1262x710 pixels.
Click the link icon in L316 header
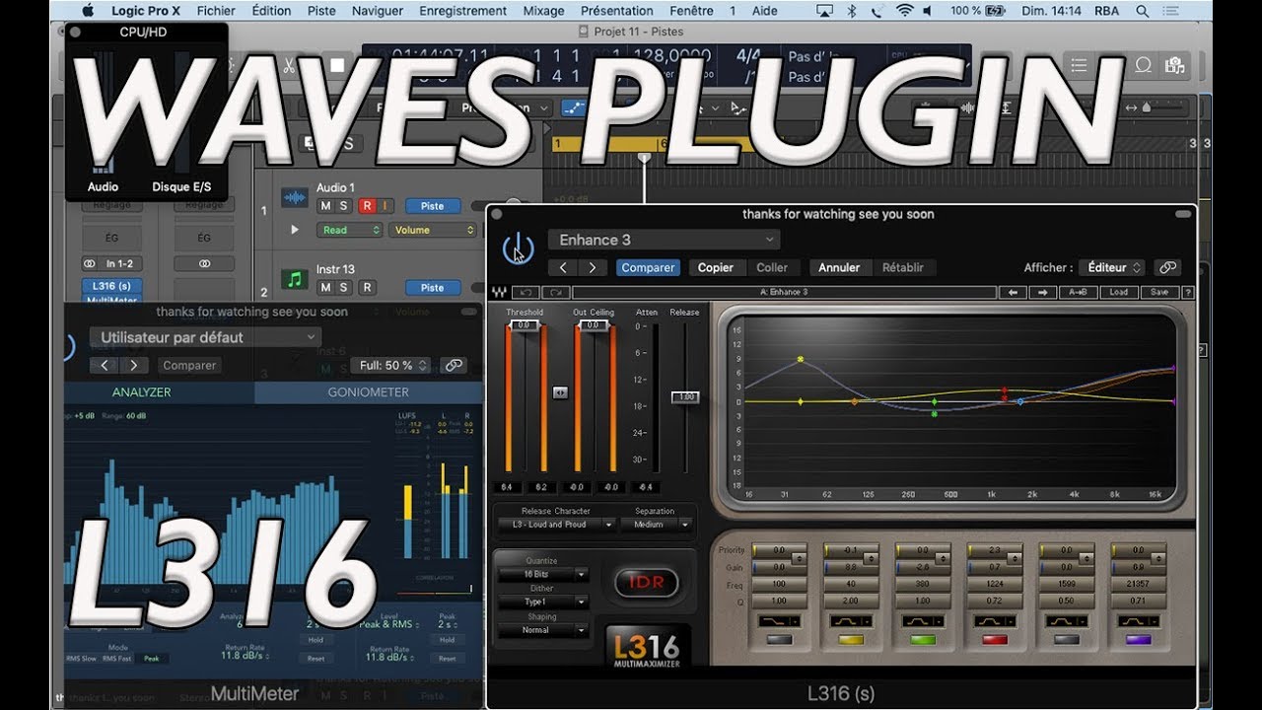[1167, 267]
